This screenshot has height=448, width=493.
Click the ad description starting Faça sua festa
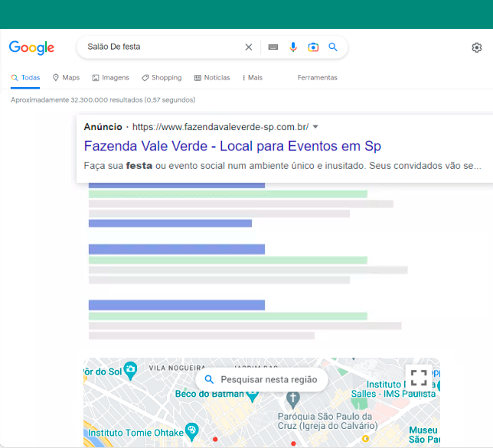pos(282,166)
